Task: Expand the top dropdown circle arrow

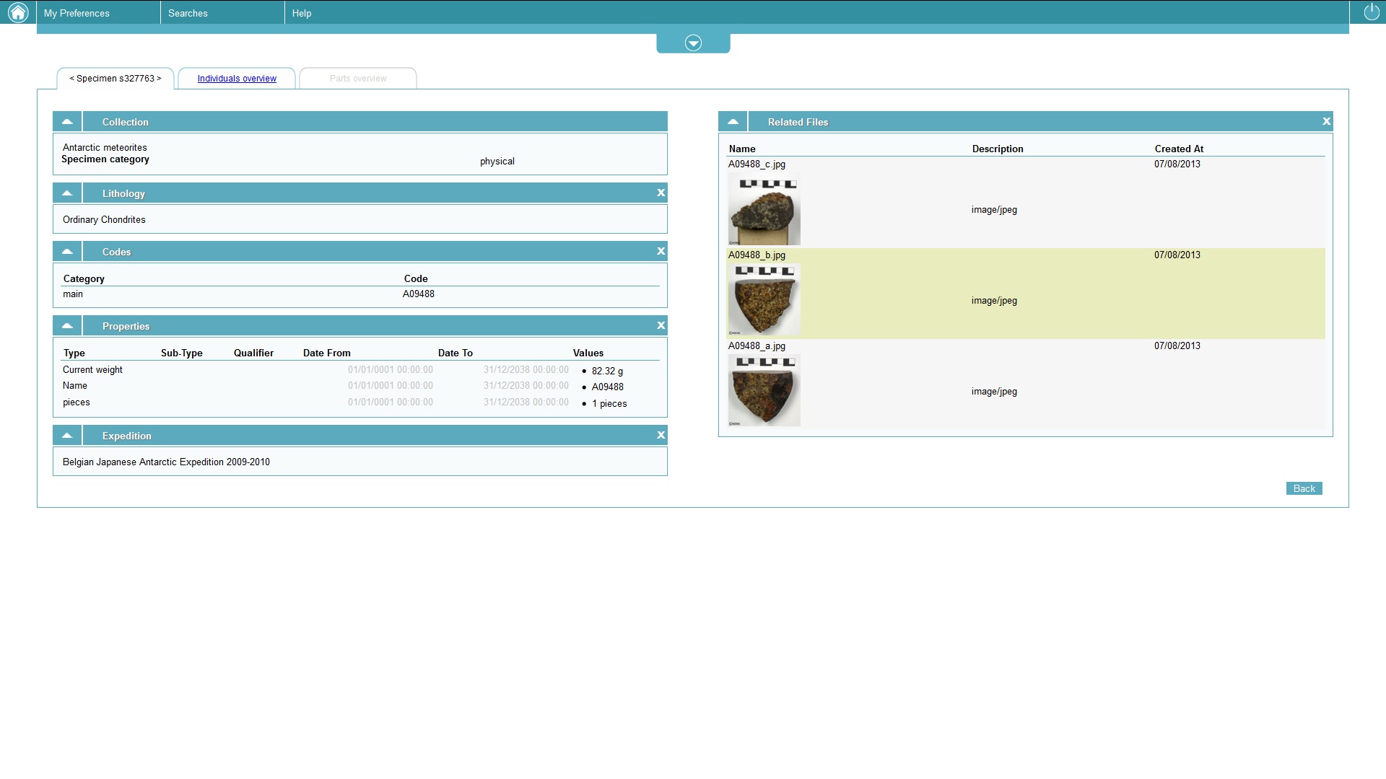Action: (693, 43)
